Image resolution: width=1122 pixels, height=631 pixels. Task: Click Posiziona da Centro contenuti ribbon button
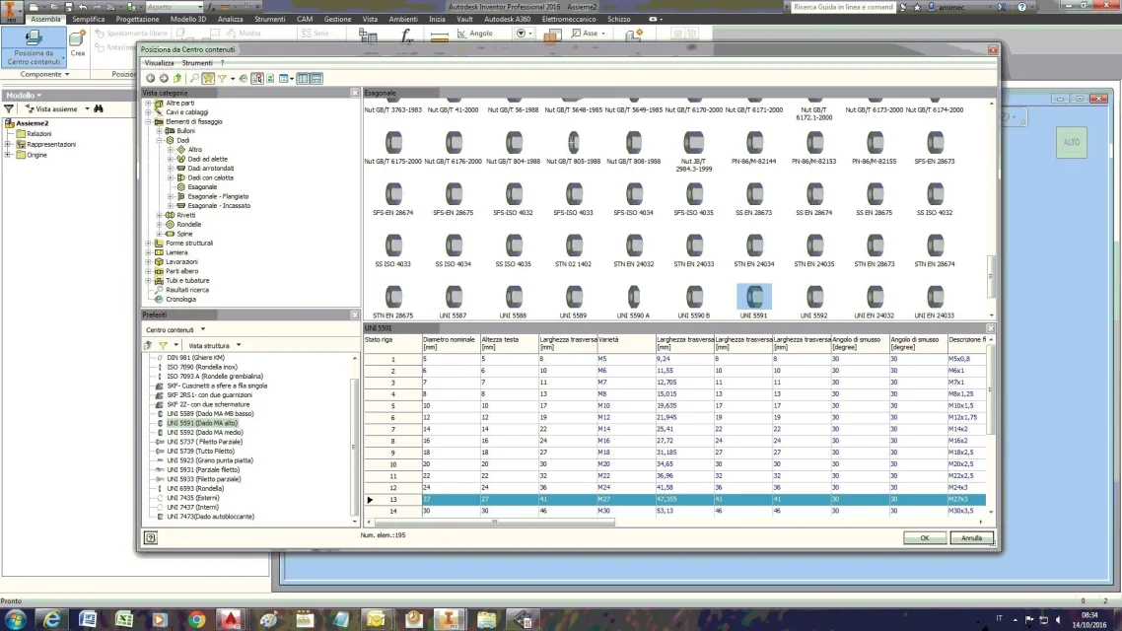click(34, 47)
